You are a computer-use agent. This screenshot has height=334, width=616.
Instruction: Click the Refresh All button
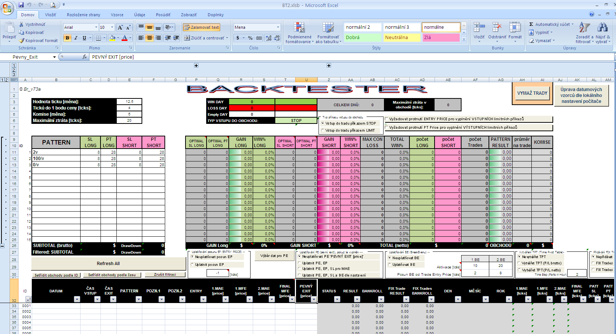[108, 264]
